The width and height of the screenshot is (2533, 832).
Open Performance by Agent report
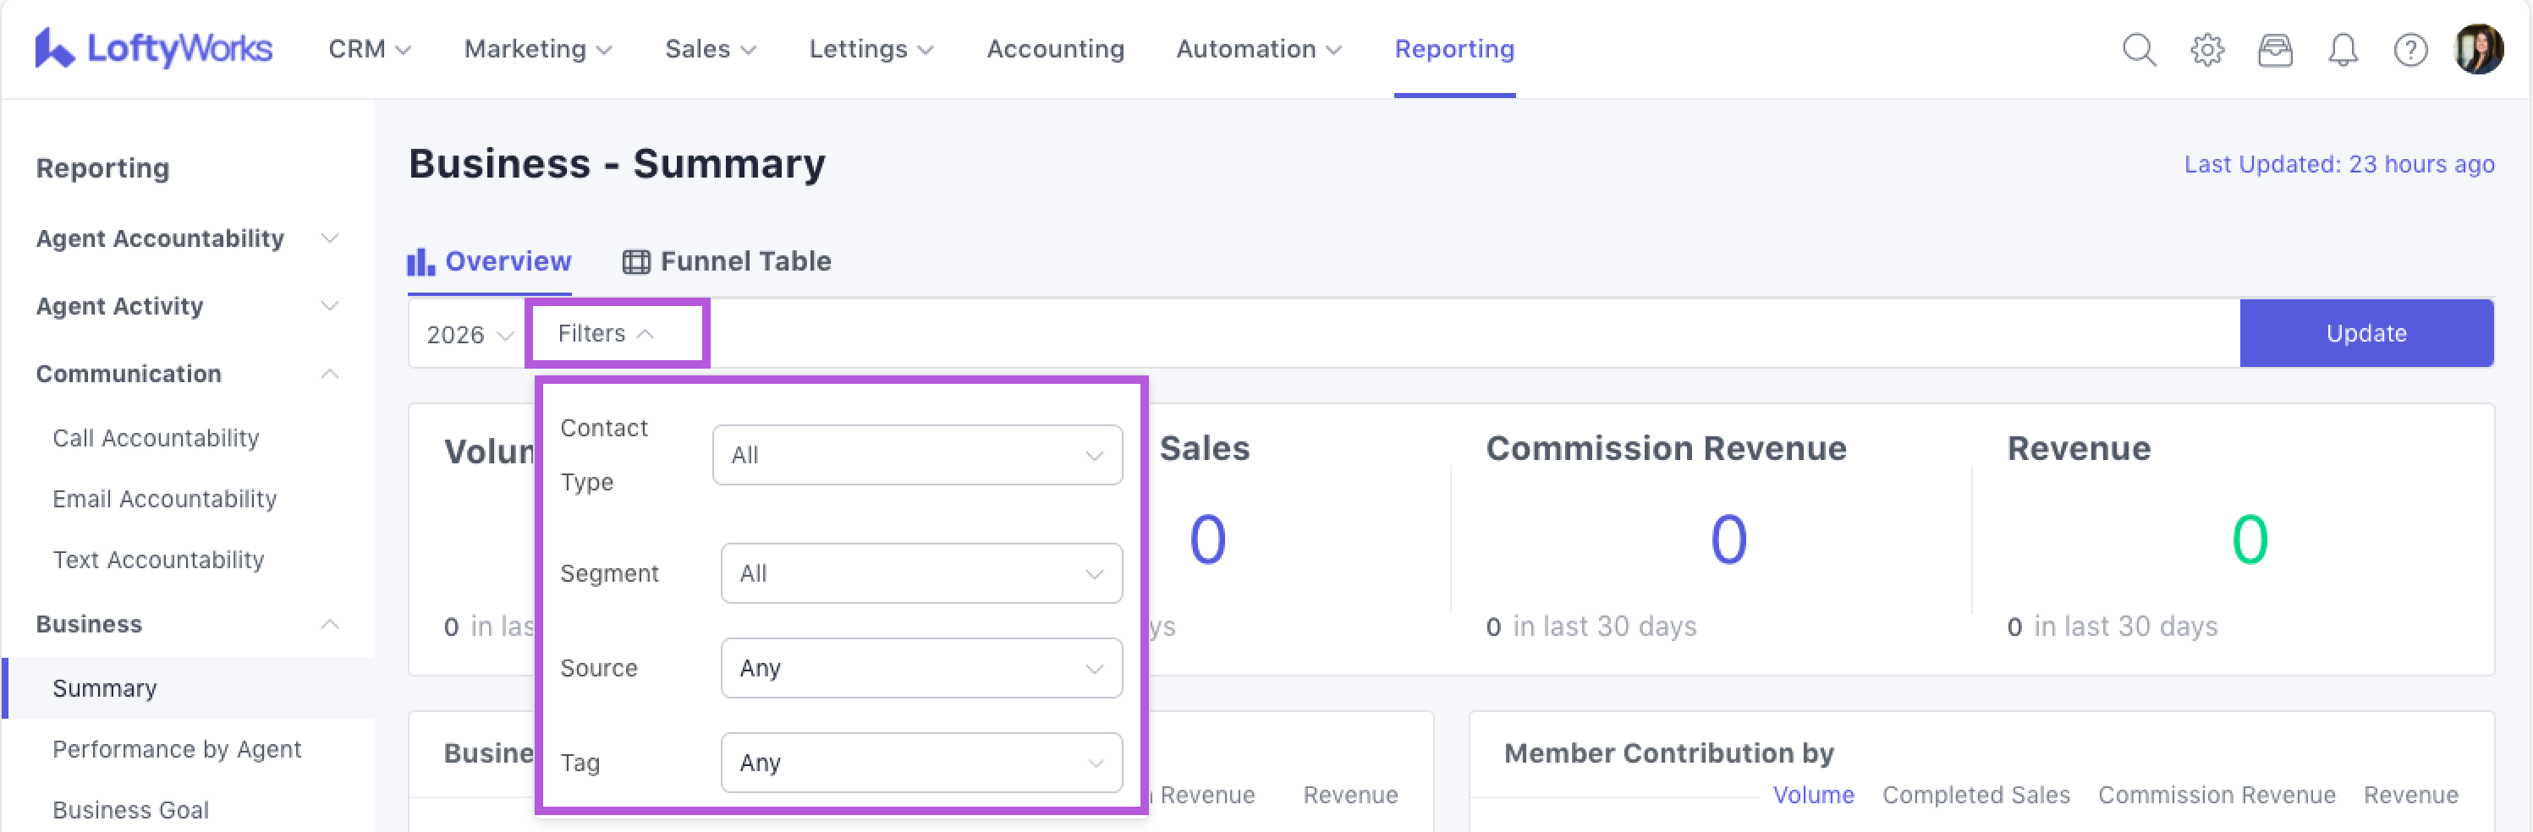(177, 749)
